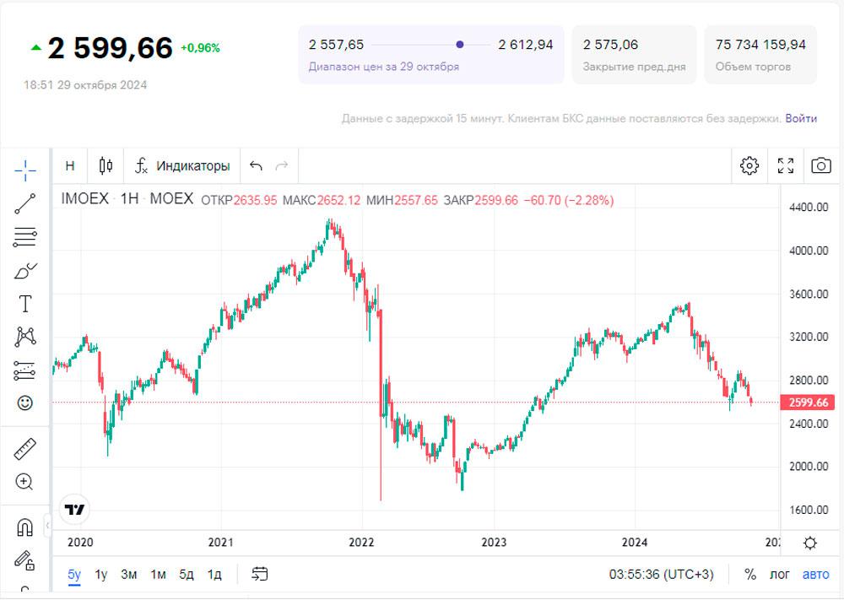844x600 pixels.
Task: Take a chart snapshot with camera
Action: 820,165
